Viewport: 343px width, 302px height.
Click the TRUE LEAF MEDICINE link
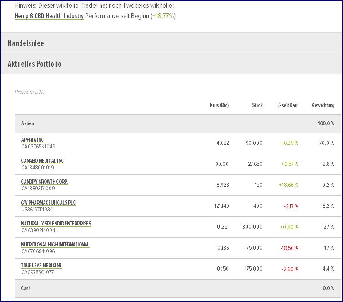(x=41, y=266)
